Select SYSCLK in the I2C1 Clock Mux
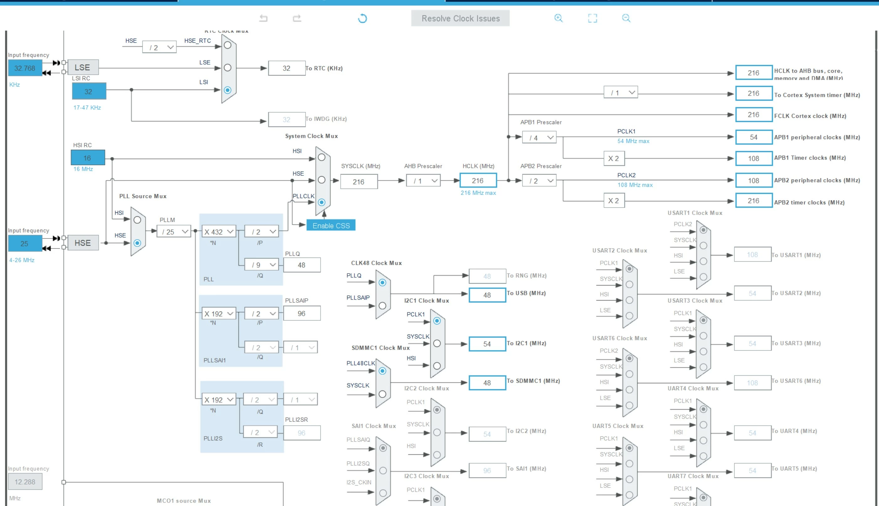Image resolution: width=879 pixels, height=506 pixels. (437, 343)
